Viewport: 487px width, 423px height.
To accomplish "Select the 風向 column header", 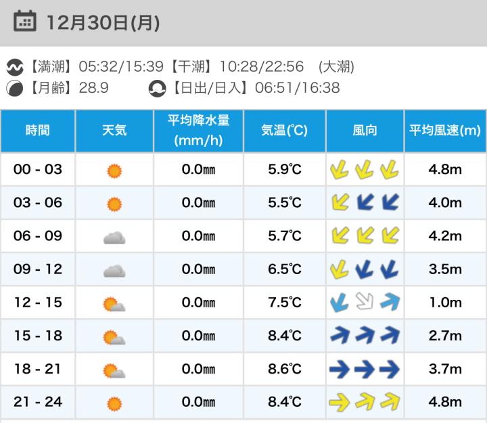I will pyautogui.click(x=365, y=131).
